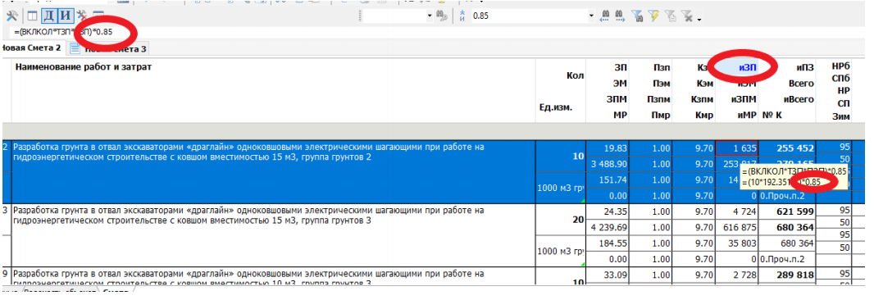Click the НРб column header
The width and height of the screenshot is (874, 300).
pyautogui.click(x=840, y=66)
